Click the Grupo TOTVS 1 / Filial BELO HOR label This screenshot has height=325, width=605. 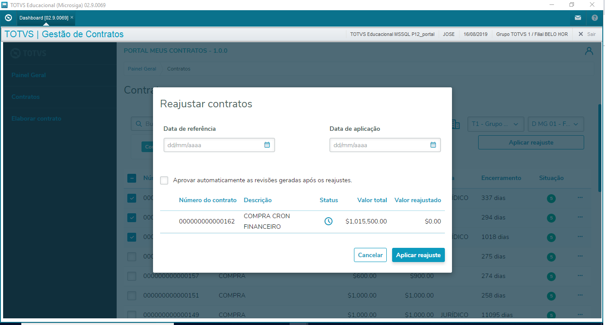pyautogui.click(x=532, y=34)
